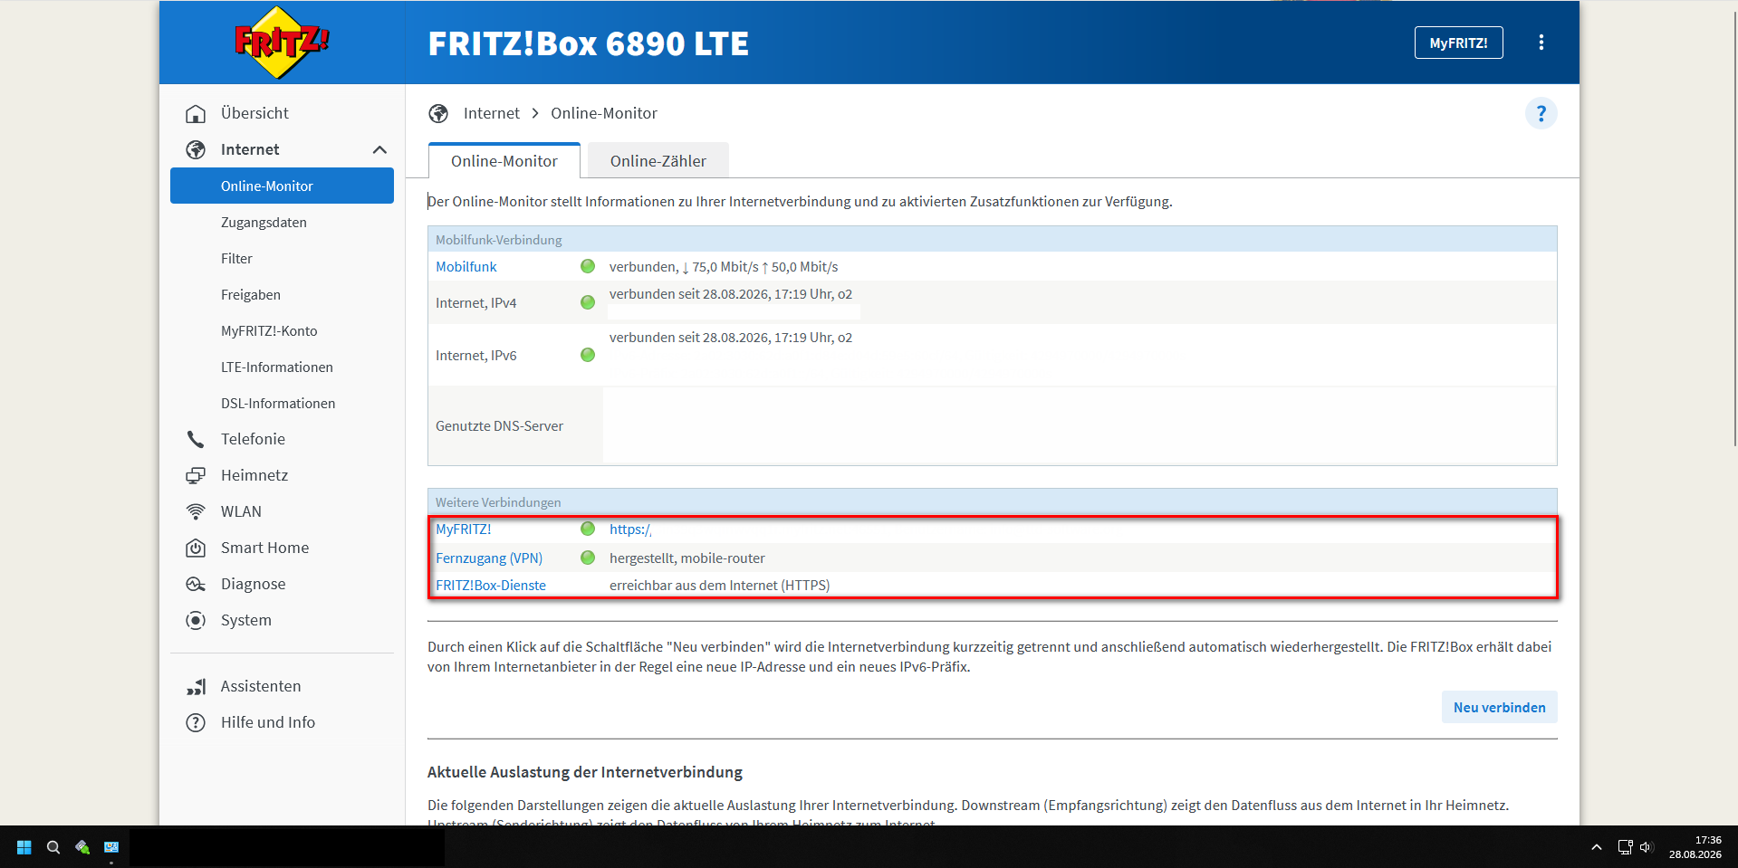The width and height of the screenshot is (1738, 868).
Task: Select the Online-Monitor tab
Action: tap(504, 161)
